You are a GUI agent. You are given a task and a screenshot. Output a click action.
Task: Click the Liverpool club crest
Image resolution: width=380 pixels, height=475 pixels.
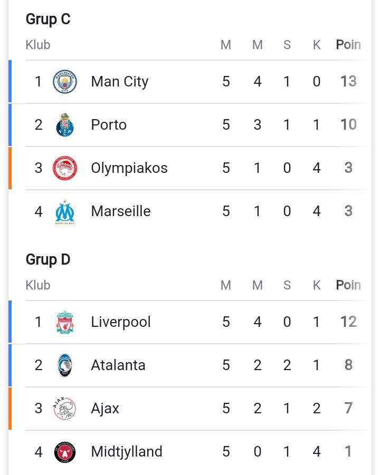point(64,322)
